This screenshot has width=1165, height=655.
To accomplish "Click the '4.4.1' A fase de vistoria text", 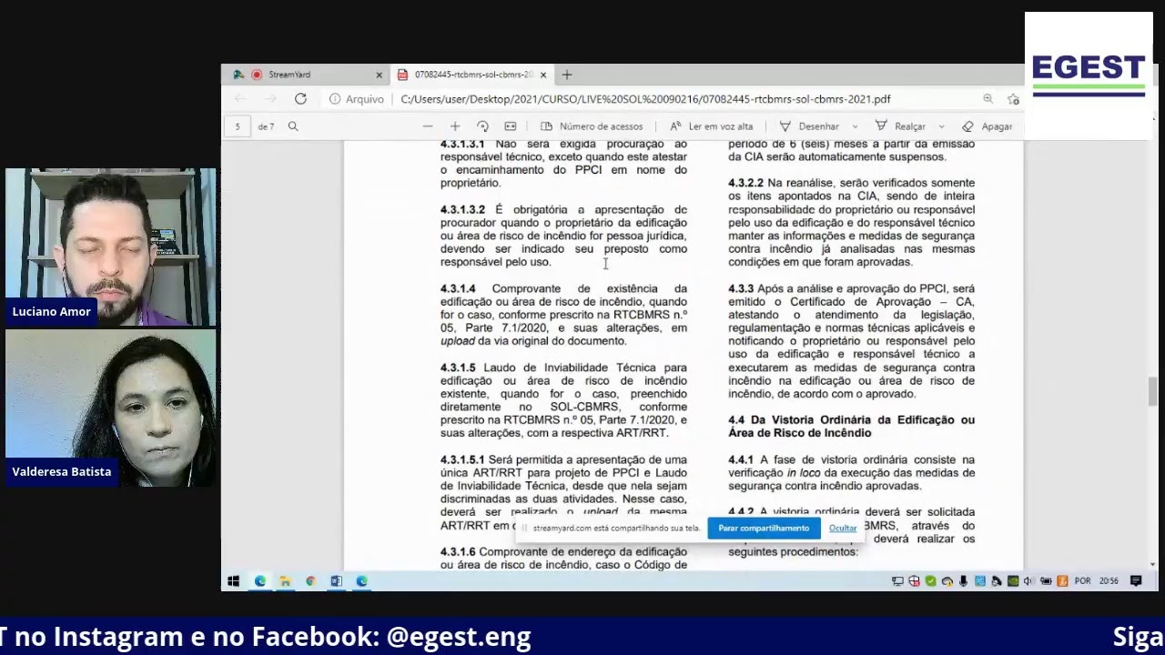I will [x=851, y=473].
